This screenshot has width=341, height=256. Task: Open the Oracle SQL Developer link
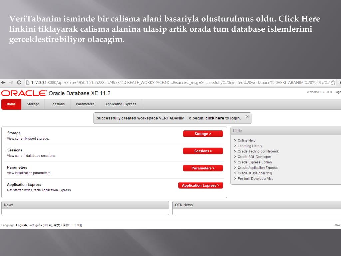(x=254, y=157)
